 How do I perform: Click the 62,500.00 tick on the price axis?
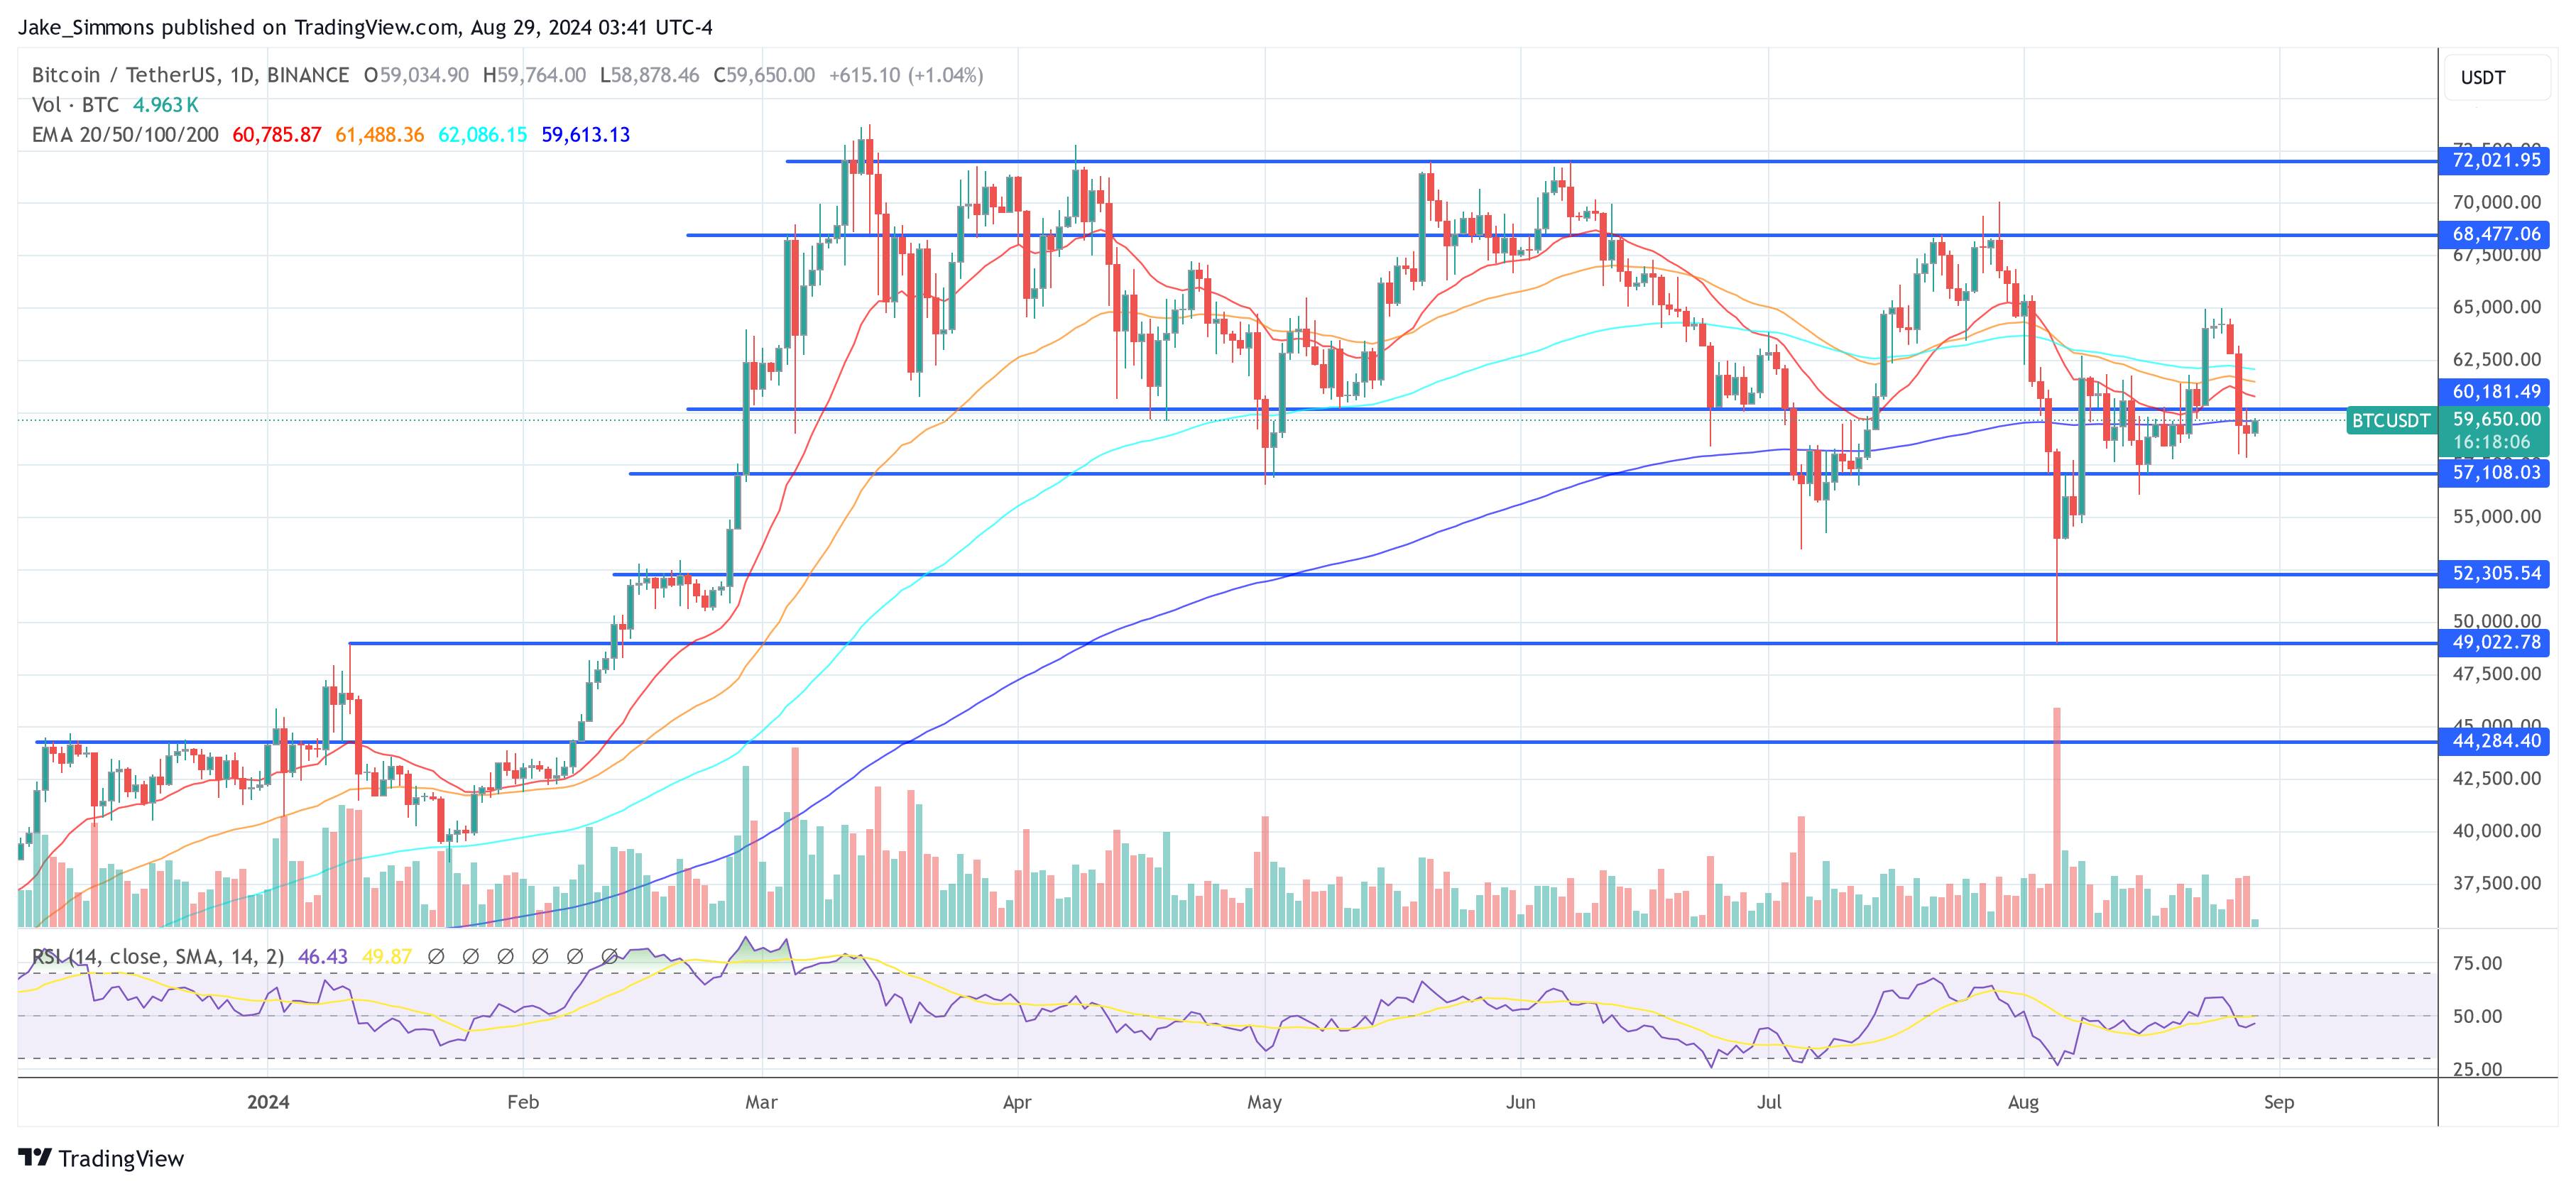click(2496, 360)
